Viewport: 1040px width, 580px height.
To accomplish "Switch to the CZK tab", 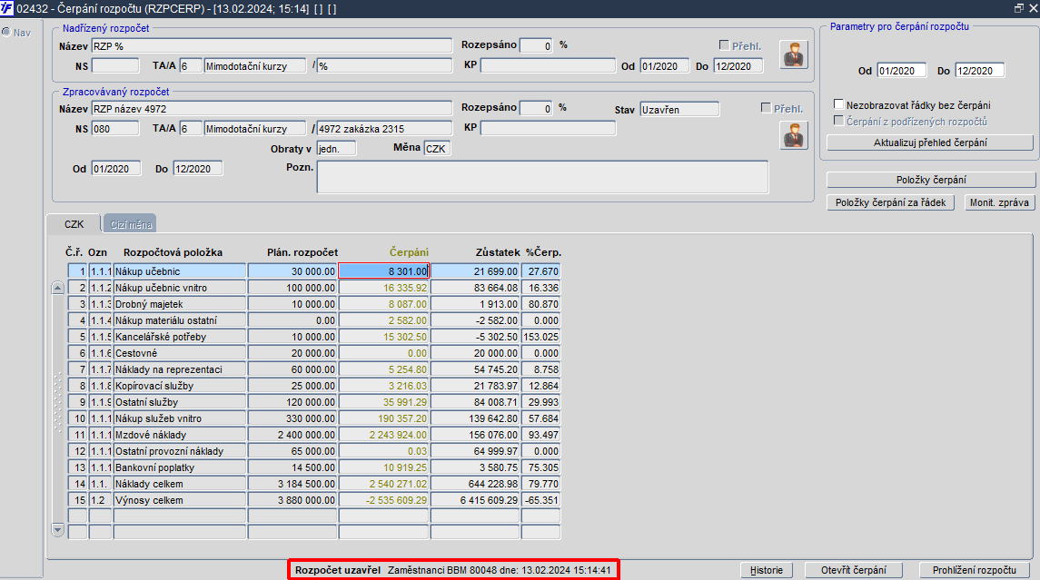I will [74, 224].
